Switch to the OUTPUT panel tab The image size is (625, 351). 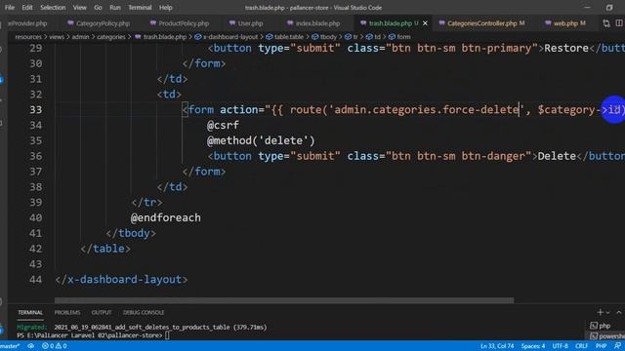click(x=102, y=313)
